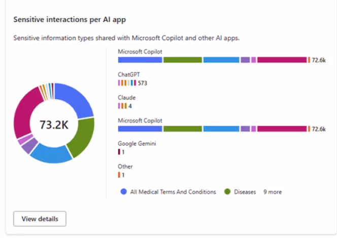
Task: Click the blue bar segment in the Microsoft Copilot row below Claude
Action: point(140,129)
